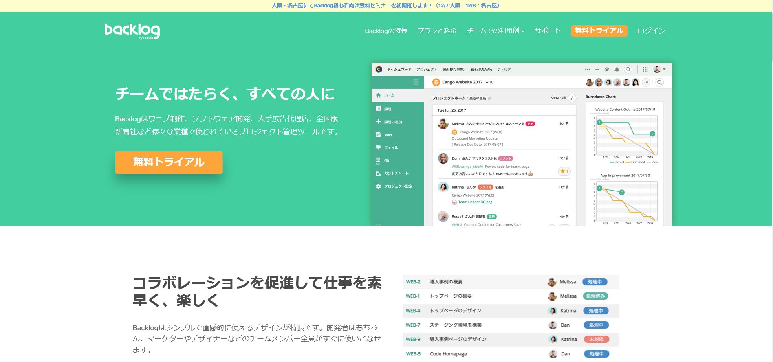
Task: Click the project search magnifier icon
Action: [660, 82]
